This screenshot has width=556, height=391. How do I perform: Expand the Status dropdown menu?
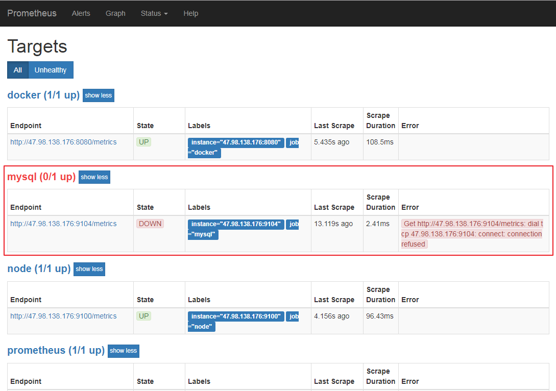pos(154,13)
